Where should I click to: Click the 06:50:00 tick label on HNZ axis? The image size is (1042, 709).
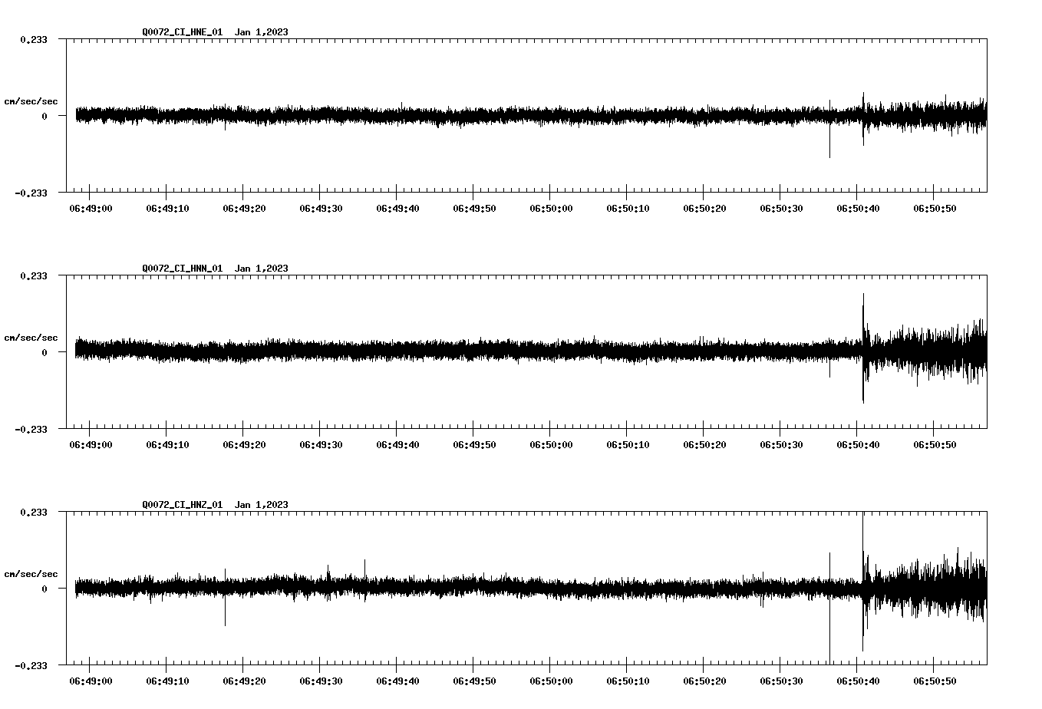coord(552,678)
